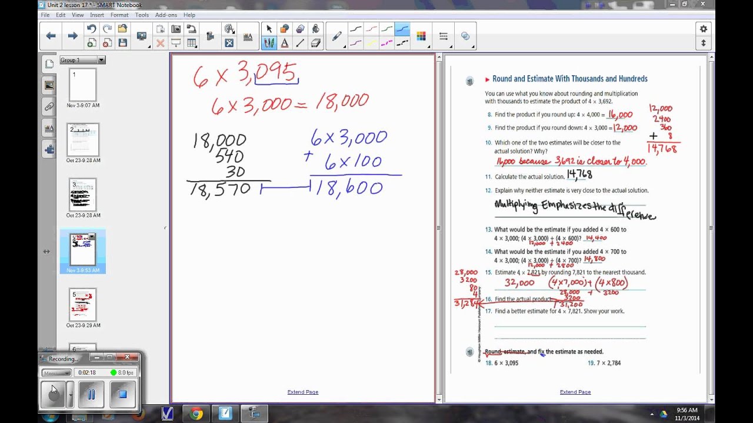This screenshot has width=753, height=423.
Task: Open line thickness dropdown
Action: click(444, 36)
